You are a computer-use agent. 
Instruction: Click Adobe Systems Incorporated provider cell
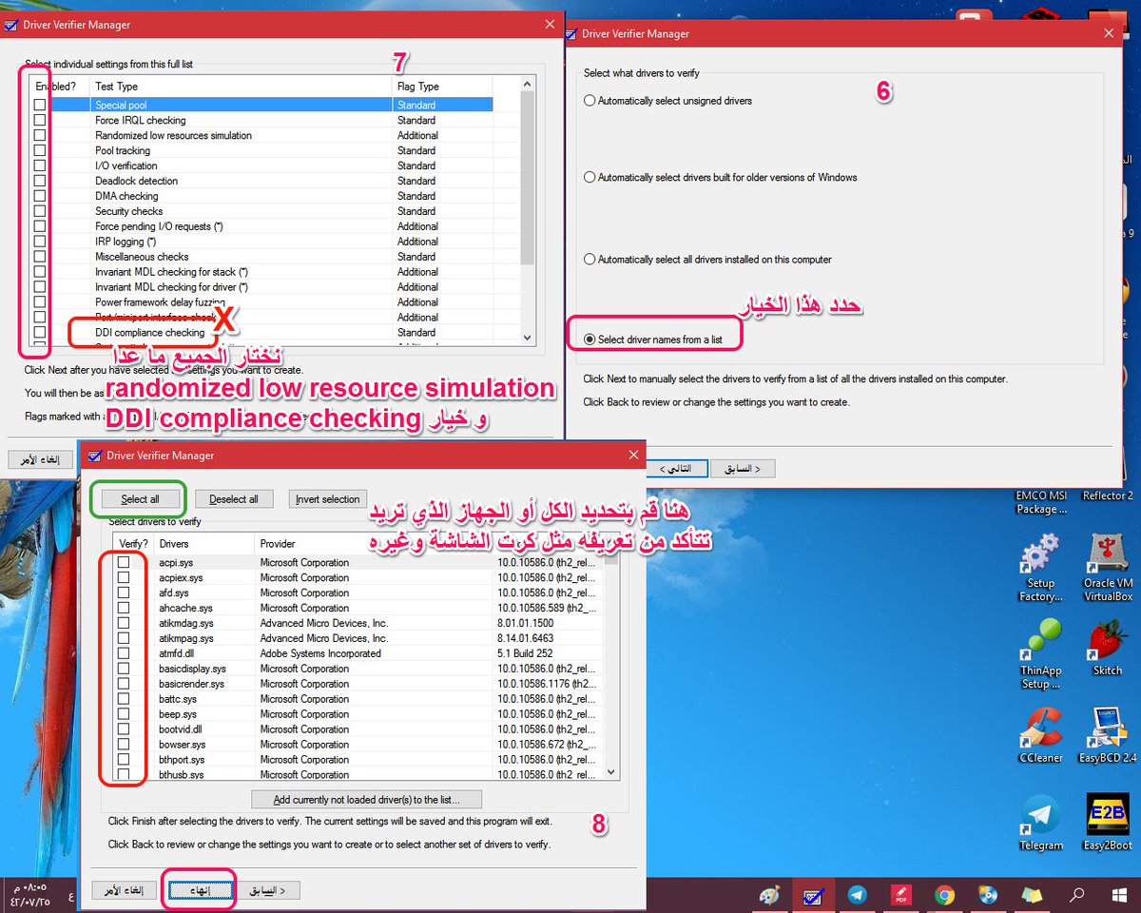pos(320,653)
